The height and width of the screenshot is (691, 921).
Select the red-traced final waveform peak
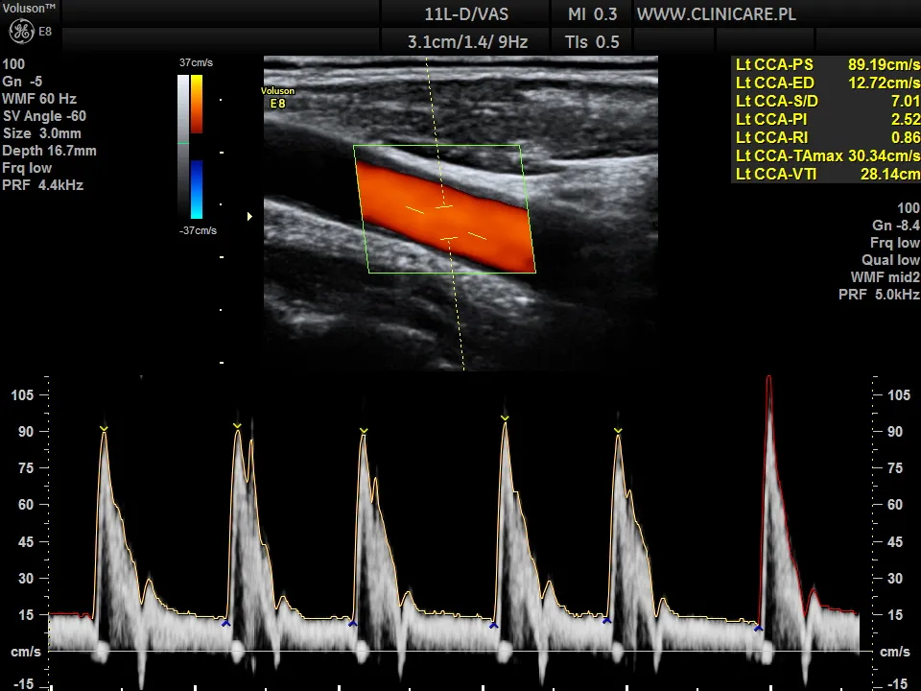[768, 380]
